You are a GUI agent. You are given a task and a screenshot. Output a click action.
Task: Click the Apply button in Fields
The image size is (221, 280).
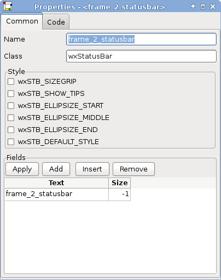pos(22,169)
